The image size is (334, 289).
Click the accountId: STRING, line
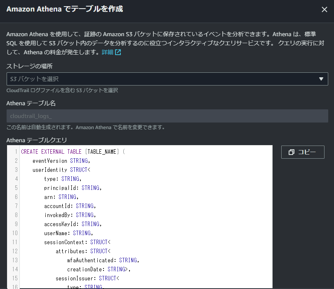(x=70, y=206)
